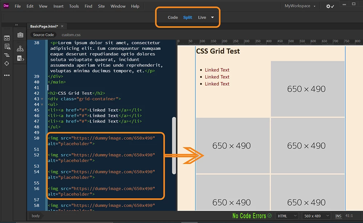
Task: Select the middle-right 650 x 490 placeholder image
Action: [308, 145]
